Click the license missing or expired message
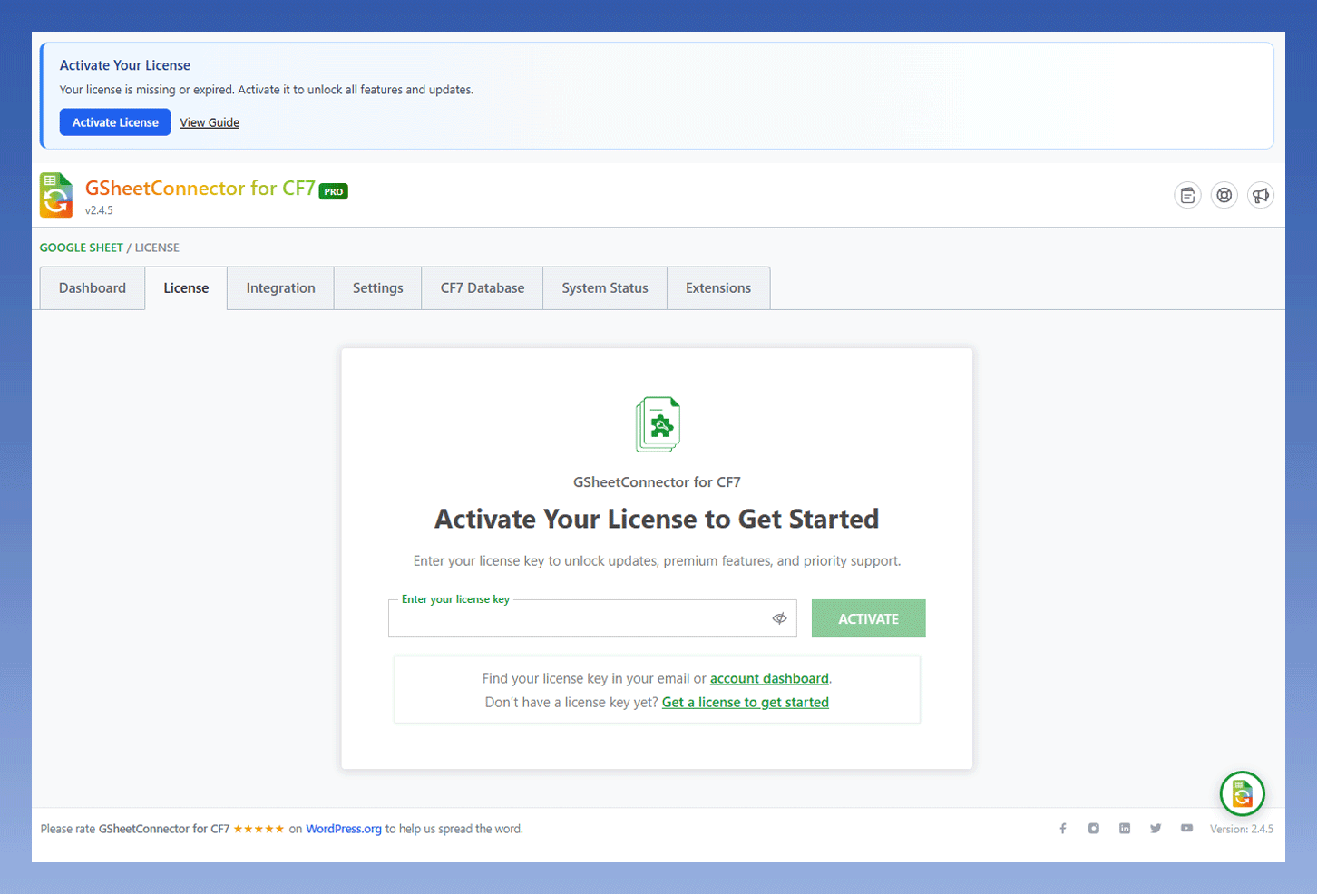The image size is (1317, 894). coord(267,90)
